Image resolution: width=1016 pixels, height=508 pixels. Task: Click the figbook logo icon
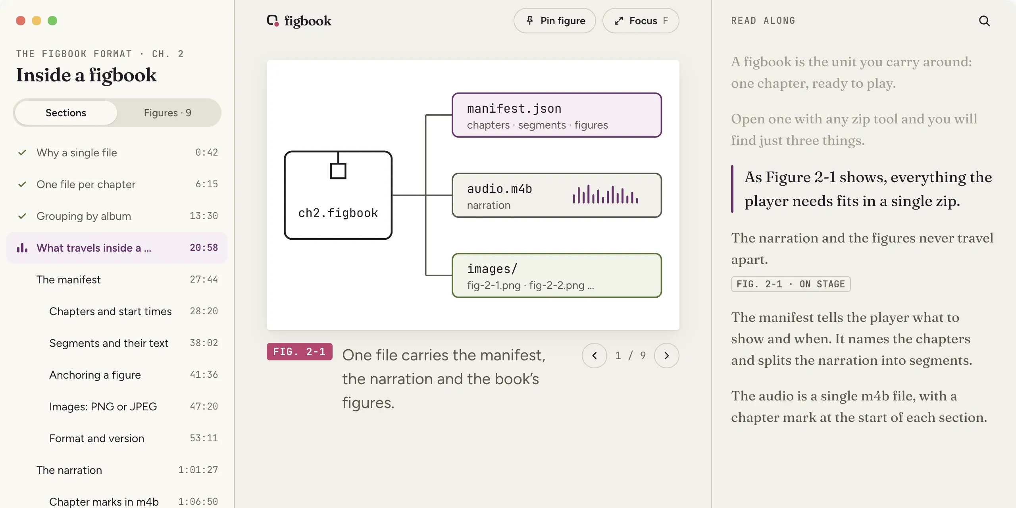click(x=273, y=21)
